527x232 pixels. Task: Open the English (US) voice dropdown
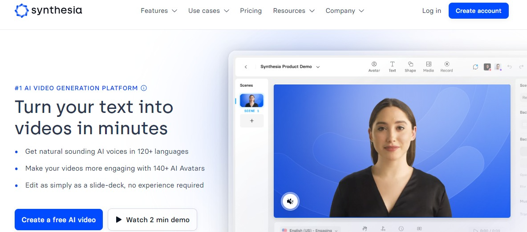click(x=310, y=230)
